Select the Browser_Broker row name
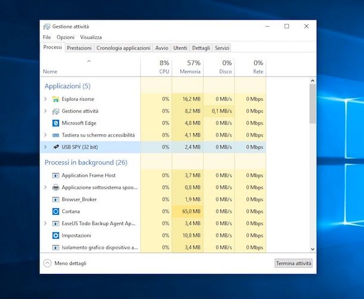364x299 pixels. tap(79, 199)
